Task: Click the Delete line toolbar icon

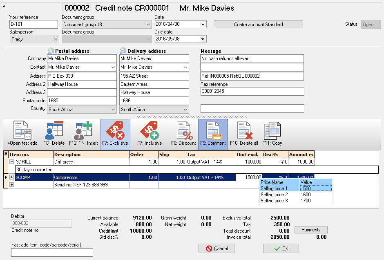Action: click(x=53, y=134)
